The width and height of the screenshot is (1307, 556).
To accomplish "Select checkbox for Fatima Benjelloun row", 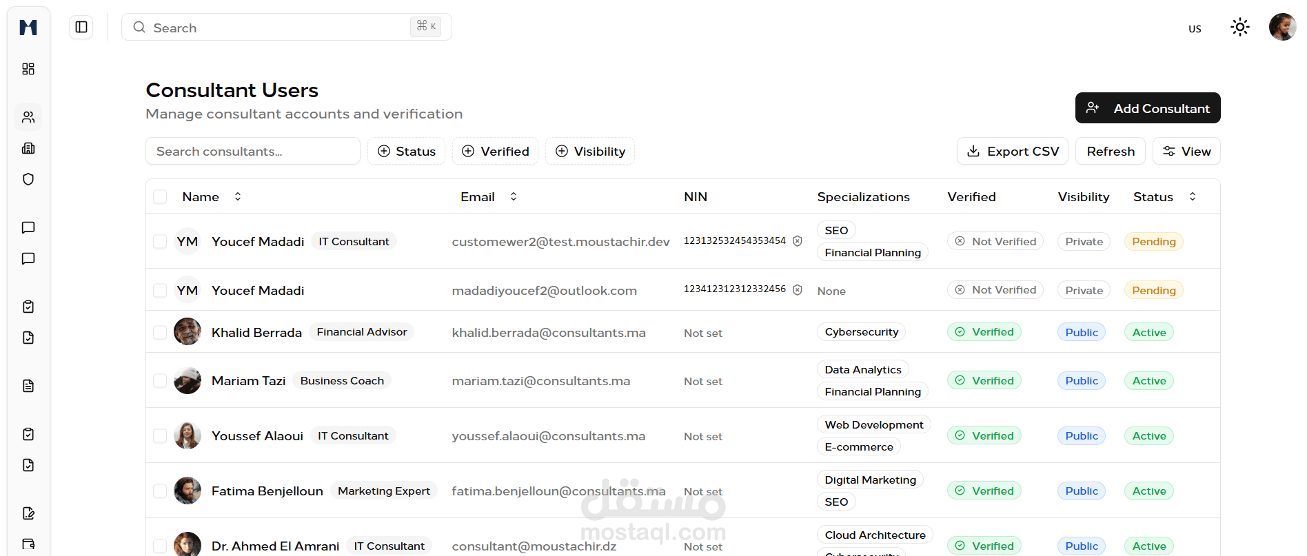I will pyautogui.click(x=160, y=491).
